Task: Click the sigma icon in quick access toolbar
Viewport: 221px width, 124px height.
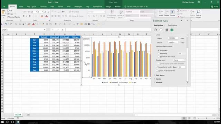Action: coord(65,24)
